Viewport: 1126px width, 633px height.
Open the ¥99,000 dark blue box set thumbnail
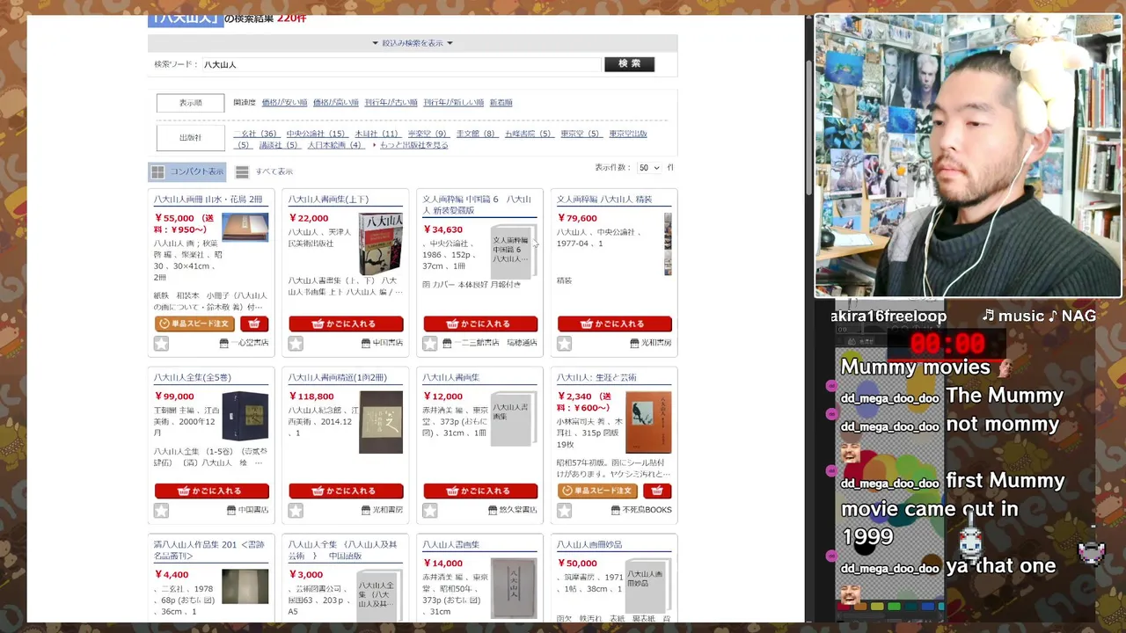click(x=245, y=416)
